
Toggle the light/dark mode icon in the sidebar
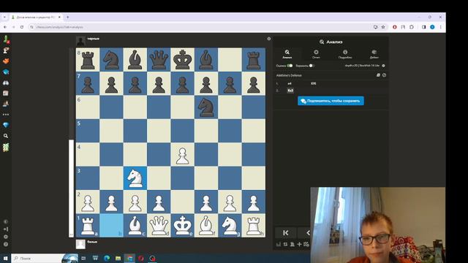coord(6,221)
